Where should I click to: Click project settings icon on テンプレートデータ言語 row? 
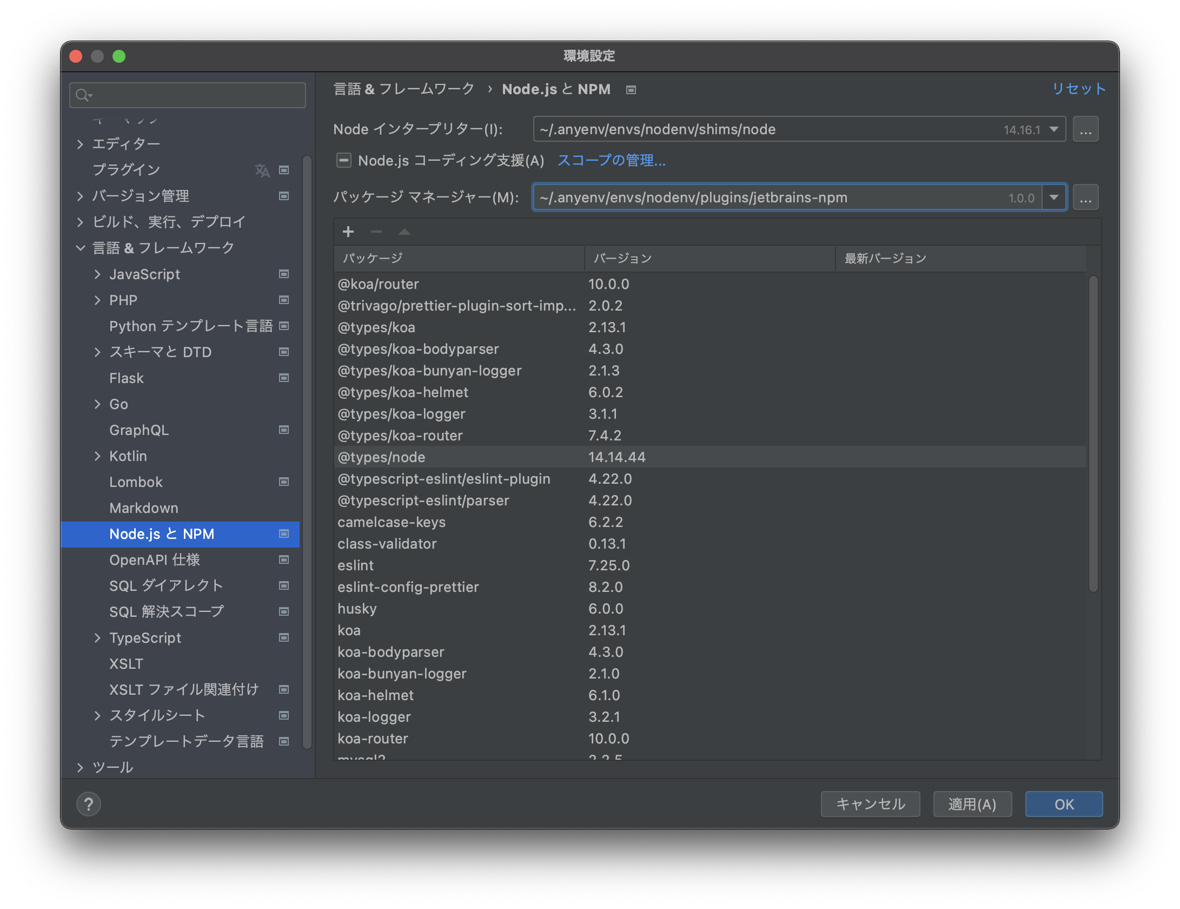(x=283, y=742)
